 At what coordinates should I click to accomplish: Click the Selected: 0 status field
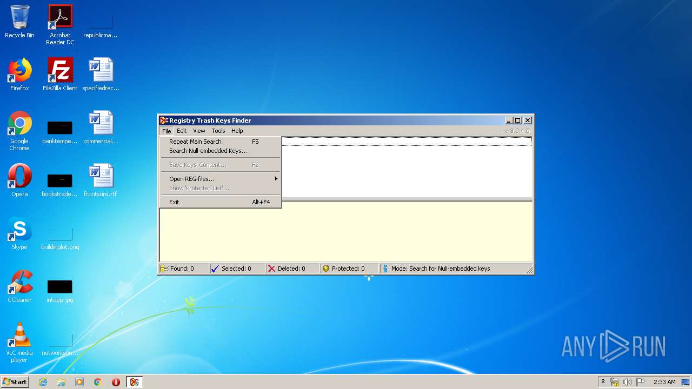[x=238, y=269]
